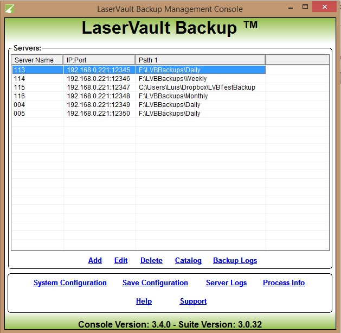Open the Server Logs link
Image resolution: width=341 pixels, height=333 pixels.
click(x=227, y=283)
